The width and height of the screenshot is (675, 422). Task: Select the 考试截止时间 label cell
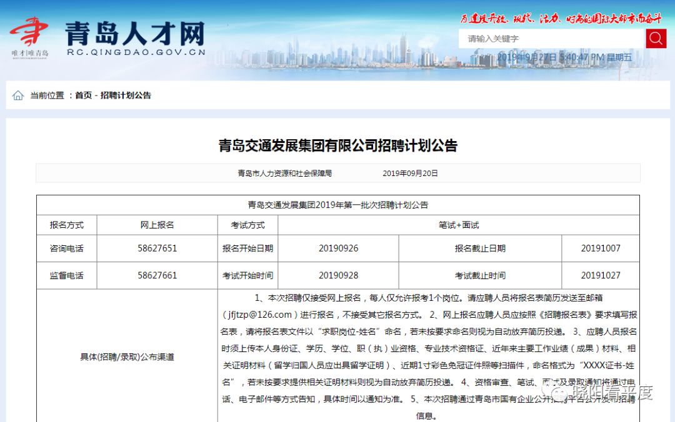click(x=481, y=276)
